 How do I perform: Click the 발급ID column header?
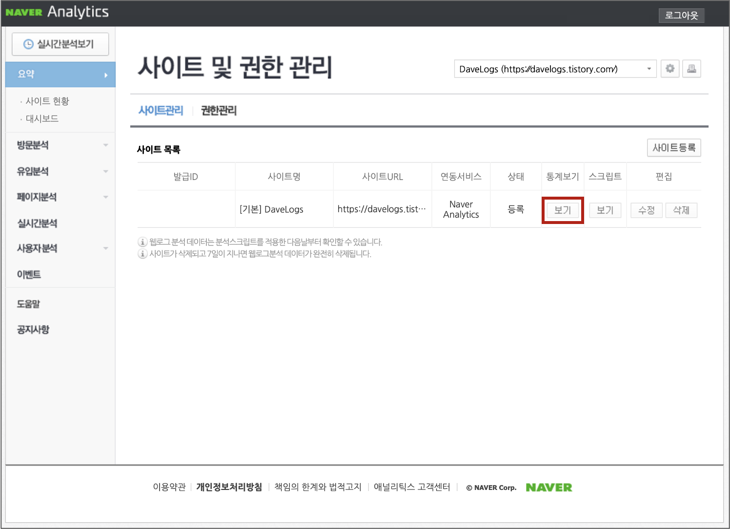point(186,177)
